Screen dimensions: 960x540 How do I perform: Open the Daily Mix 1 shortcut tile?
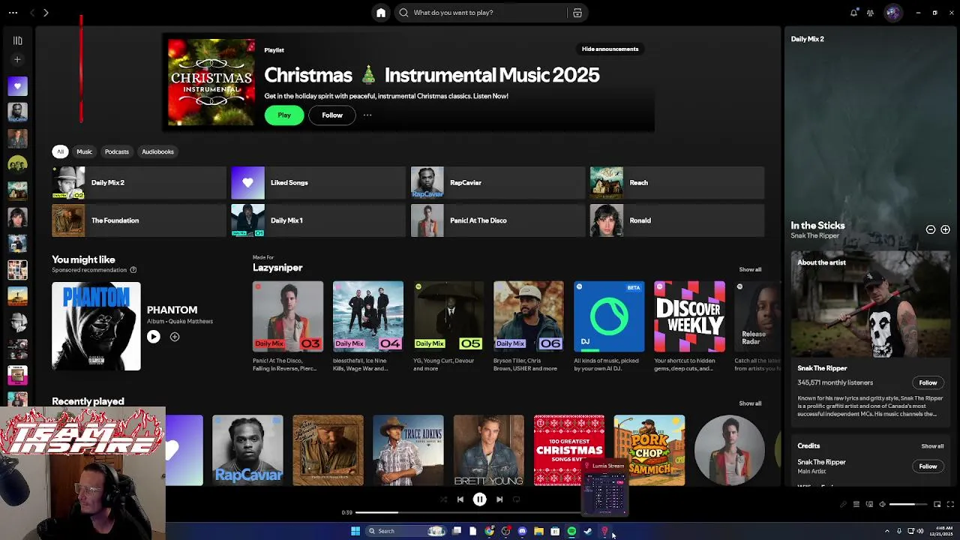[318, 220]
